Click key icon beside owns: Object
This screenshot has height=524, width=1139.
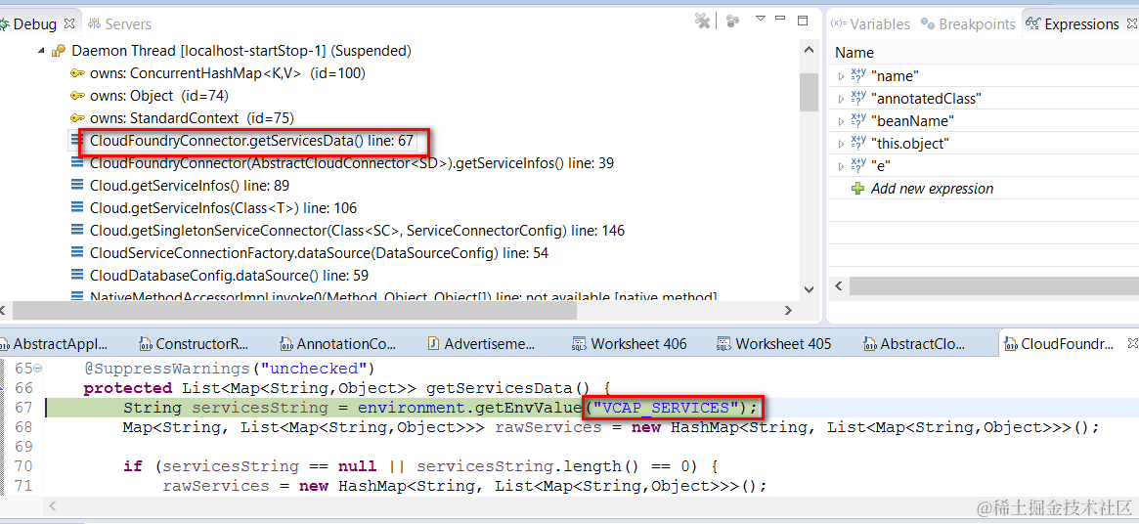(x=77, y=96)
